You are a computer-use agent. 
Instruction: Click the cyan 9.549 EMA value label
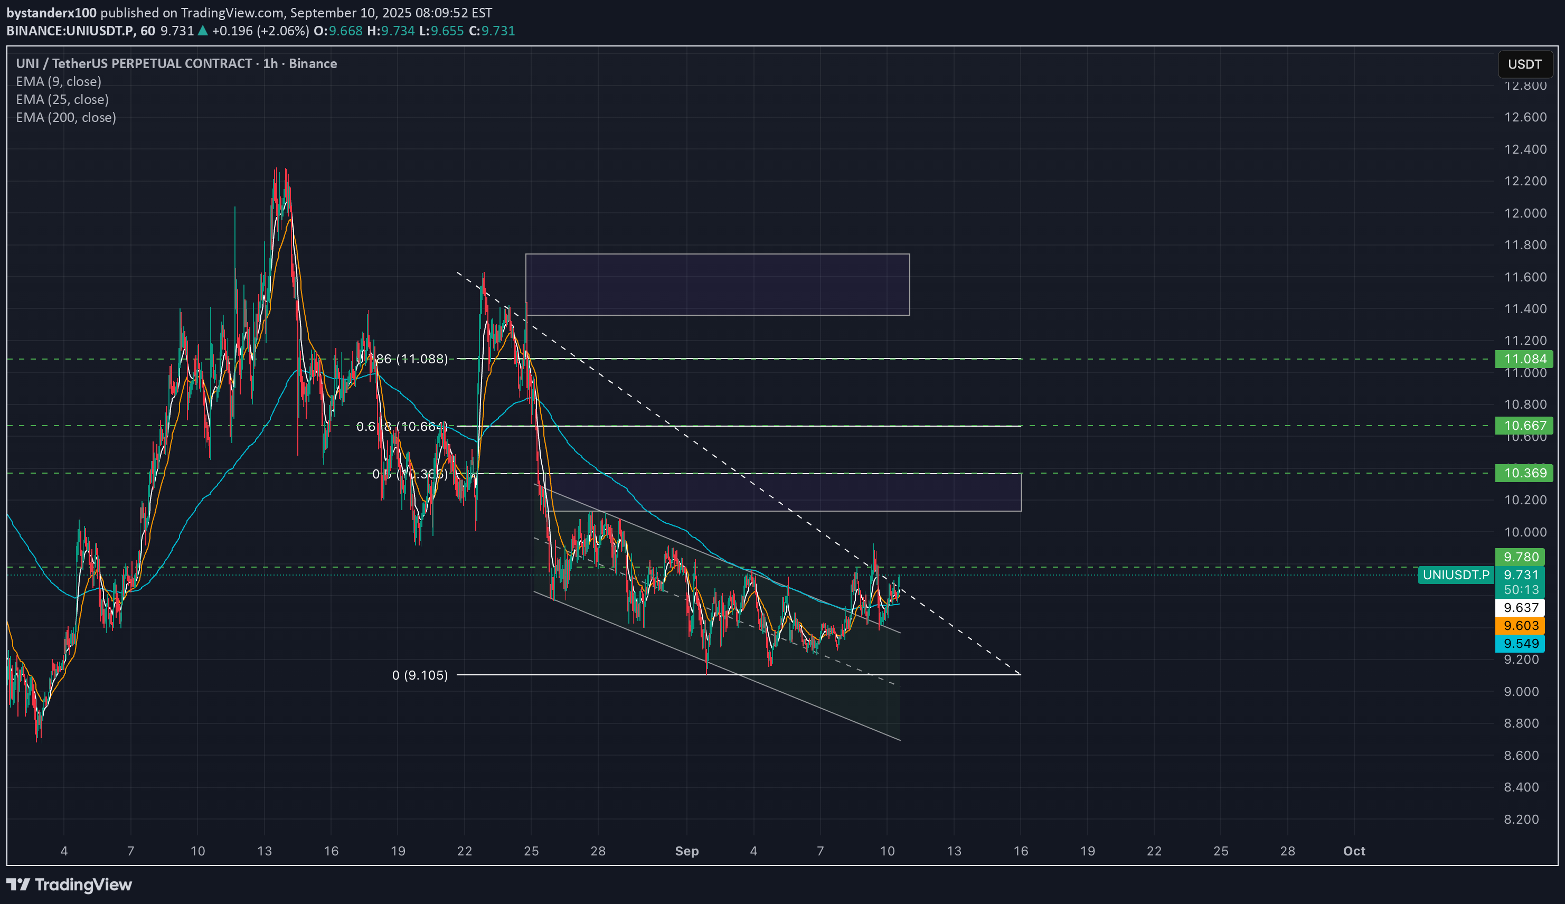pos(1520,643)
